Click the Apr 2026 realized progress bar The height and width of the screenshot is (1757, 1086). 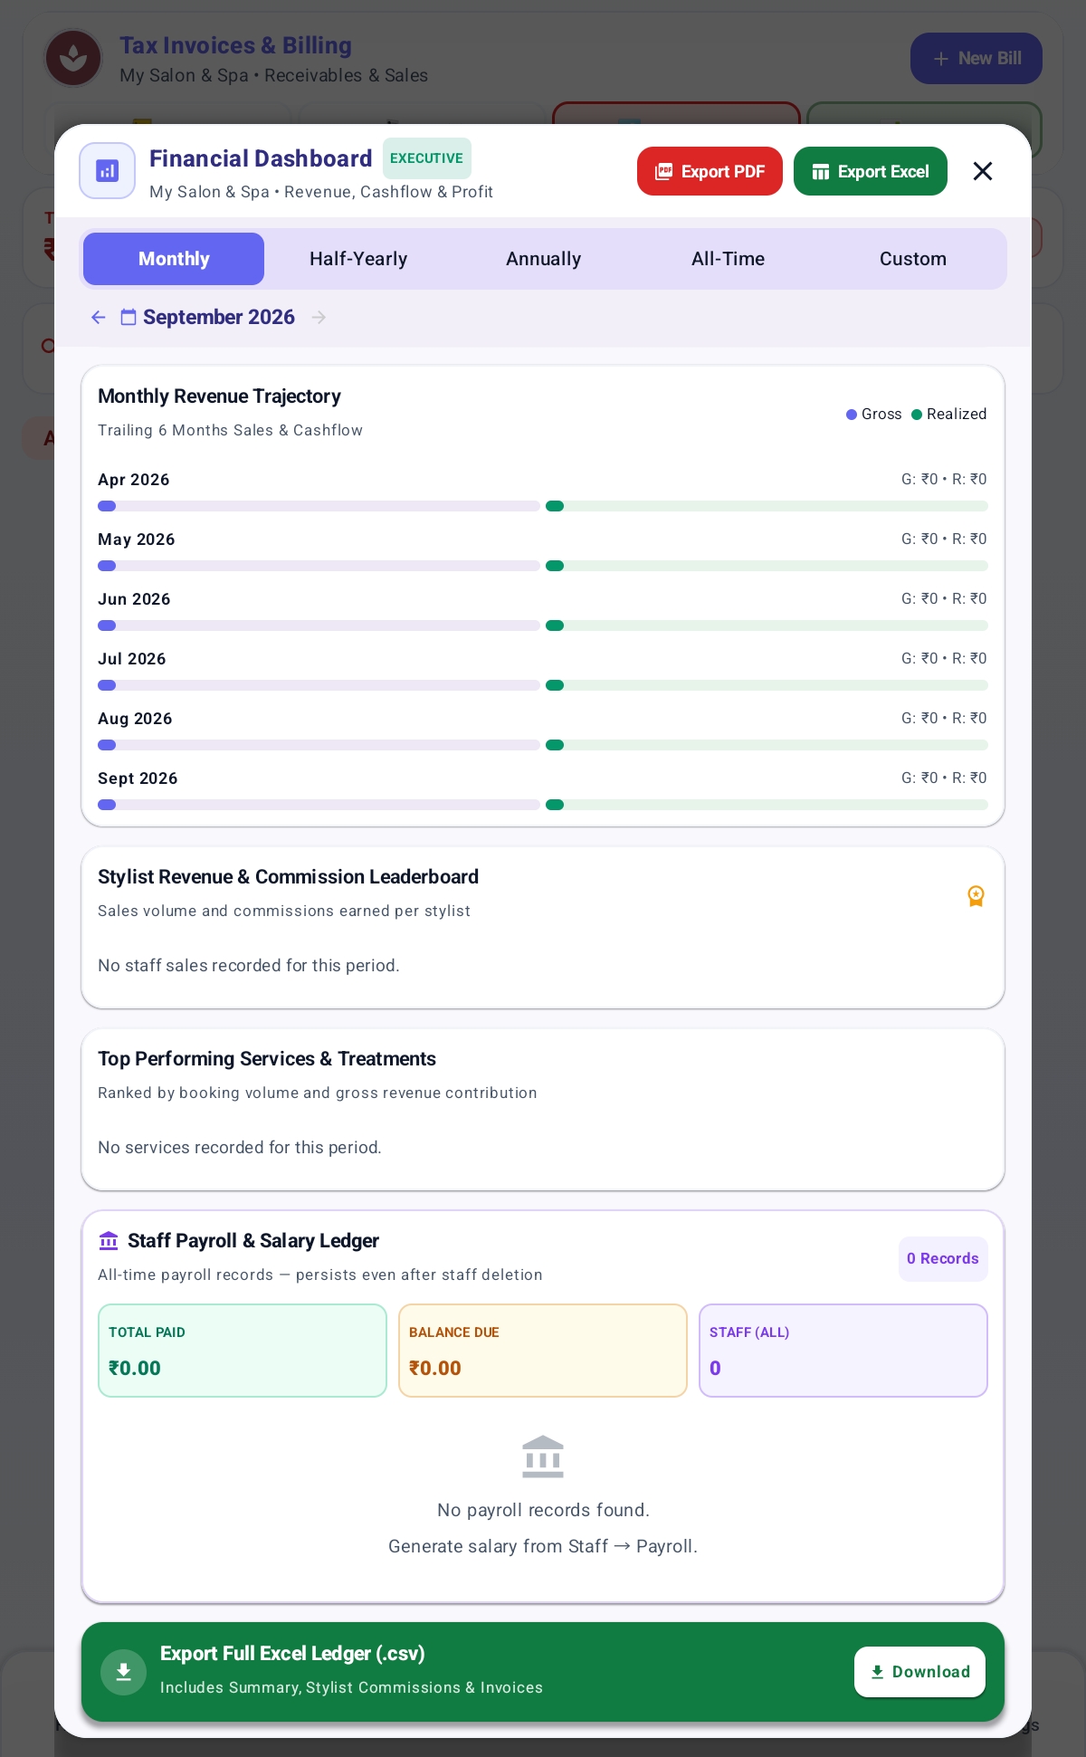click(x=767, y=506)
